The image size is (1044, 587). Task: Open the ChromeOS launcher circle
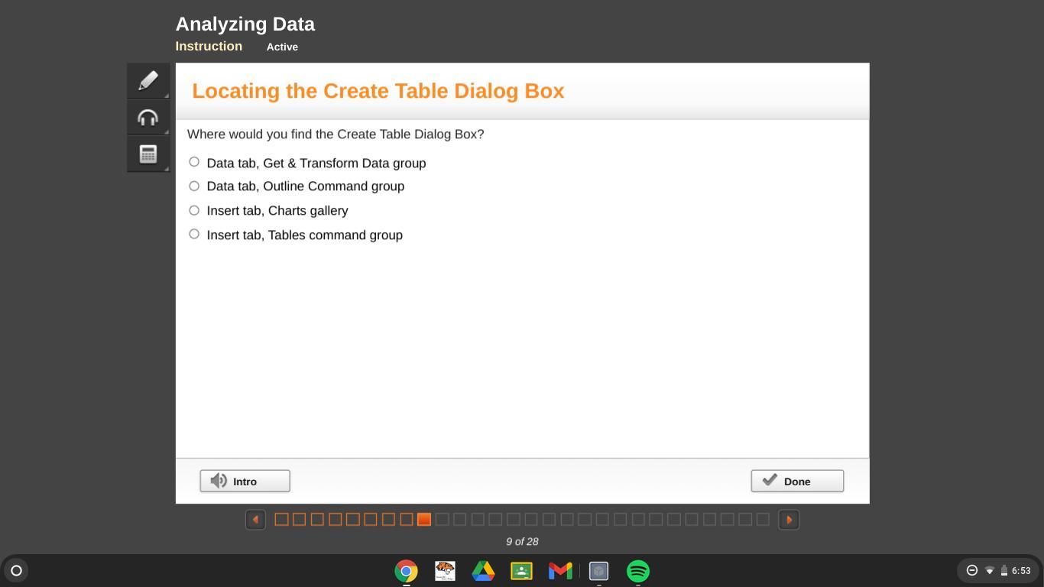coord(16,570)
